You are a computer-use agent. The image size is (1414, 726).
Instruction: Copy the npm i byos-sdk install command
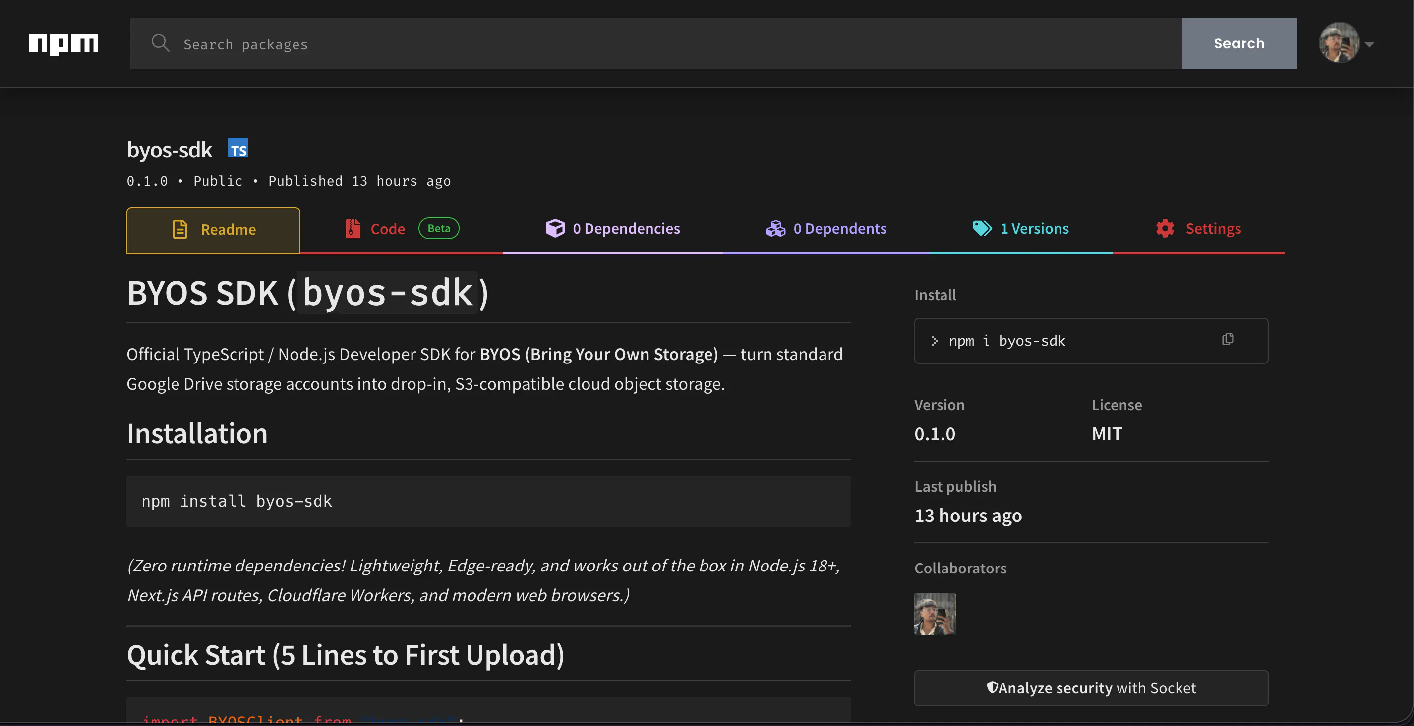pos(1228,339)
